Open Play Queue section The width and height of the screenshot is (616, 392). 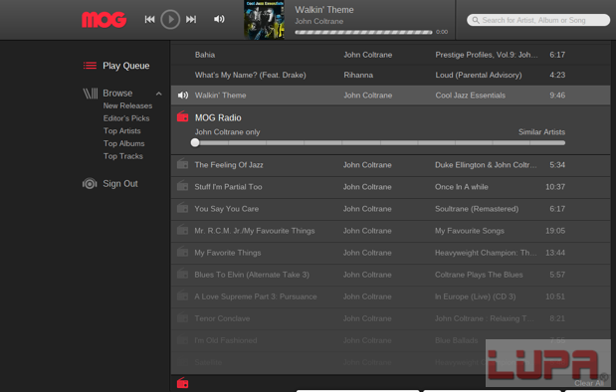(126, 66)
